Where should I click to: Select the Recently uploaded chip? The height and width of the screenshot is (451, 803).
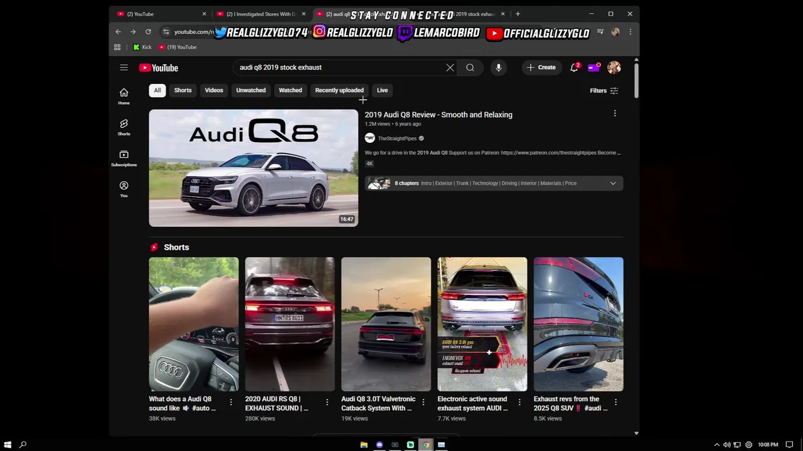coord(339,90)
